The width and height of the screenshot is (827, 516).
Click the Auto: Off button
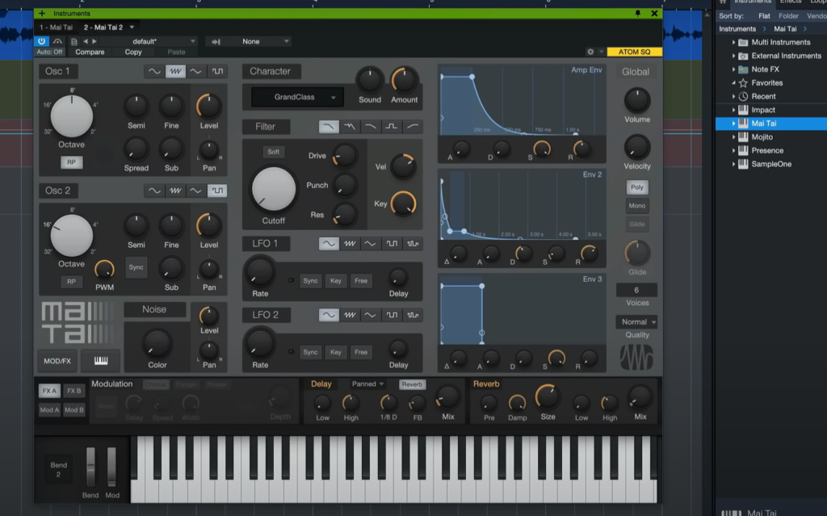click(49, 52)
